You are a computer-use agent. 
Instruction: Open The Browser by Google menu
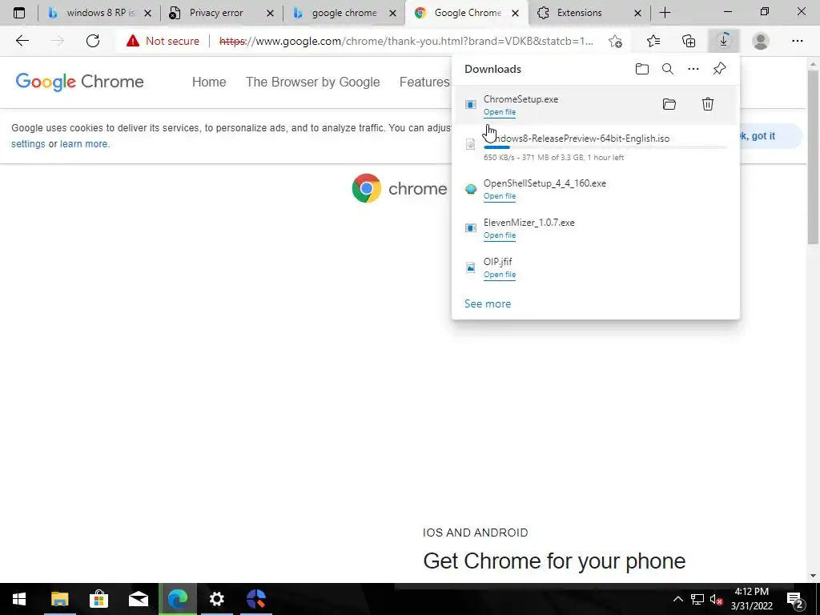click(313, 82)
